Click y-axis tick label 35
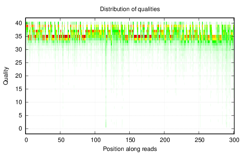This screenshot has height=153, width=245. point(19,37)
